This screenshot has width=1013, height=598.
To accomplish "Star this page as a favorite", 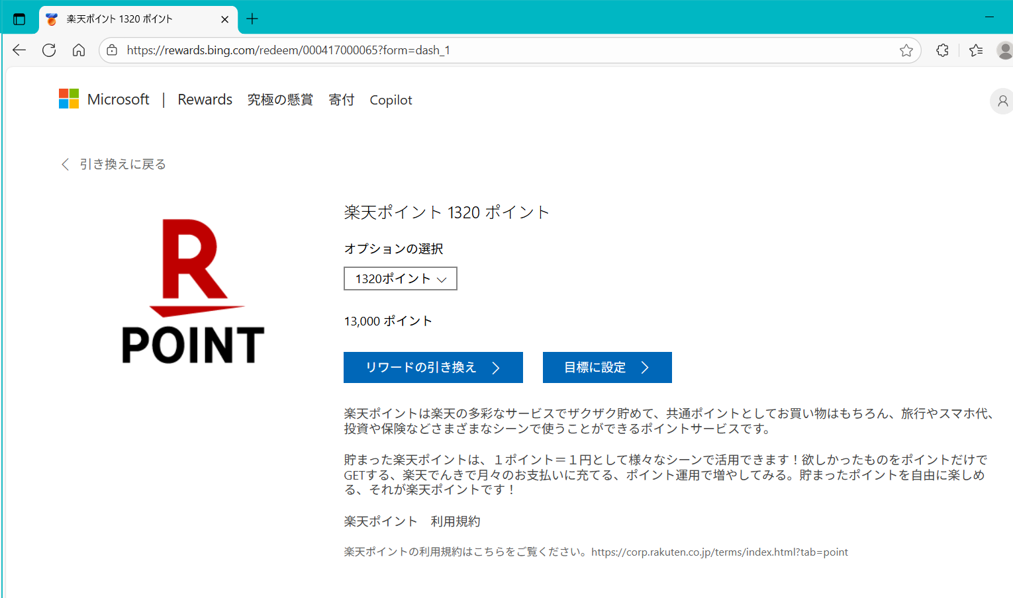I will pyautogui.click(x=906, y=50).
